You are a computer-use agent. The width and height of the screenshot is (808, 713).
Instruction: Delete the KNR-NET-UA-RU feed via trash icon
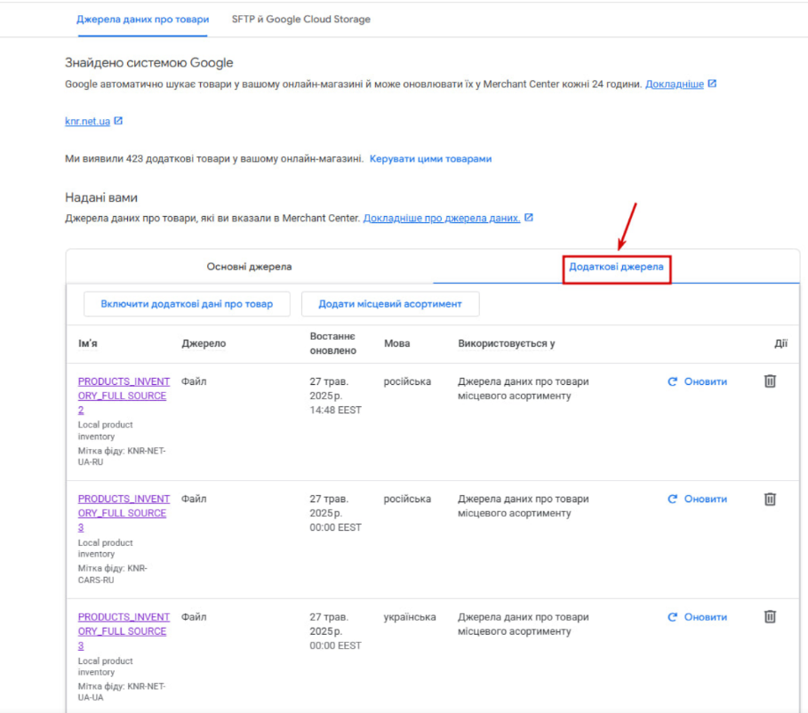coord(770,381)
